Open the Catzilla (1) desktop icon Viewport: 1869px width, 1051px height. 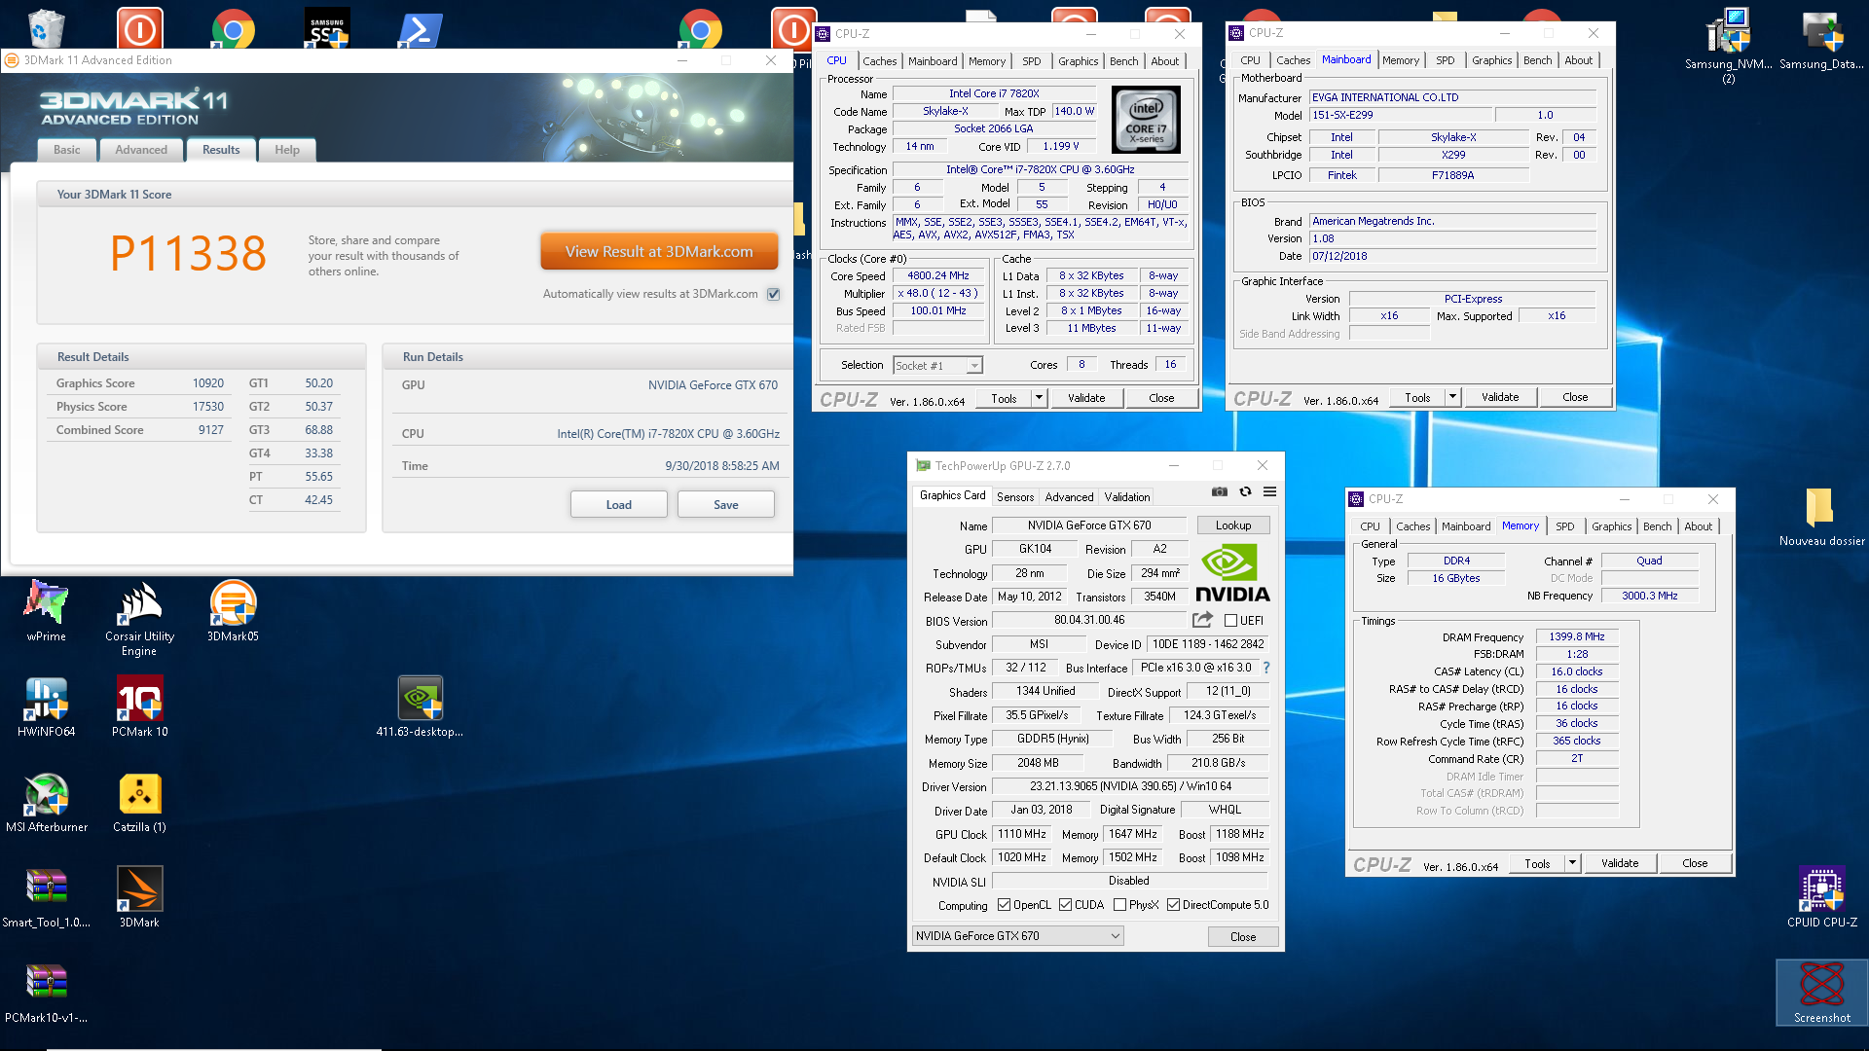(139, 802)
